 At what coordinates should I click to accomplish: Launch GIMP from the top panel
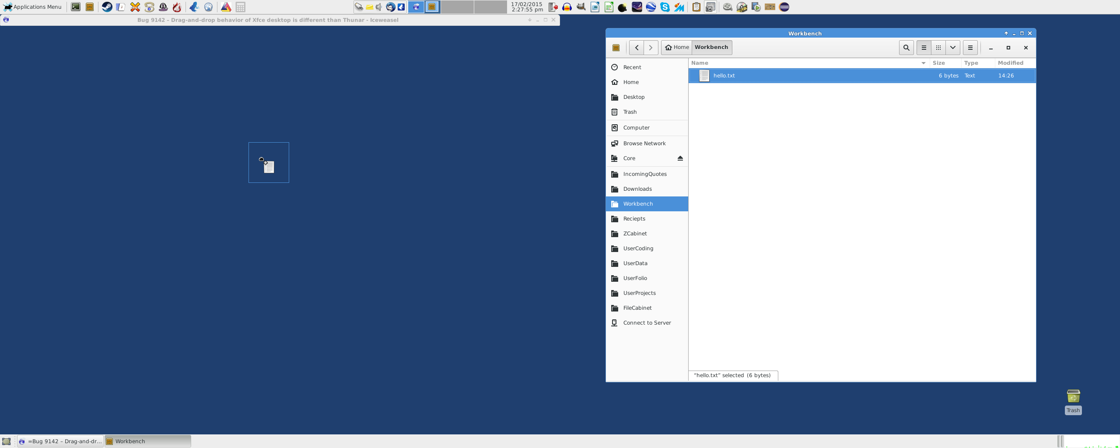[581, 7]
